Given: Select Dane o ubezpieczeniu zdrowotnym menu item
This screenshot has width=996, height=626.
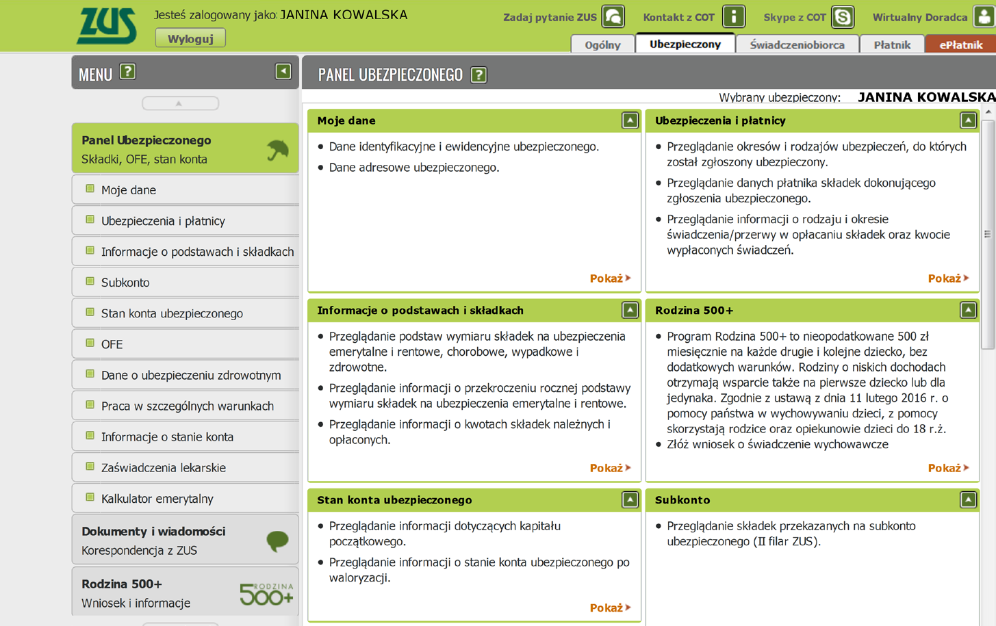Looking at the screenshot, I should click(185, 374).
